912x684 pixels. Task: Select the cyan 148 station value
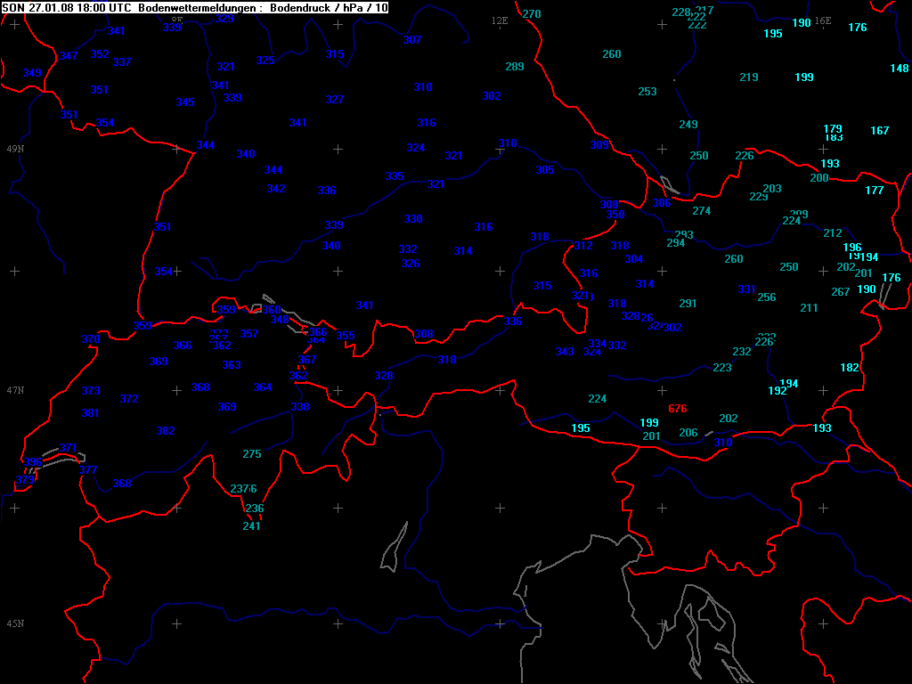pyautogui.click(x=900, y=69)
